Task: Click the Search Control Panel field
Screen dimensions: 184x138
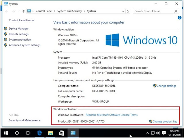Action: point(156,11)
